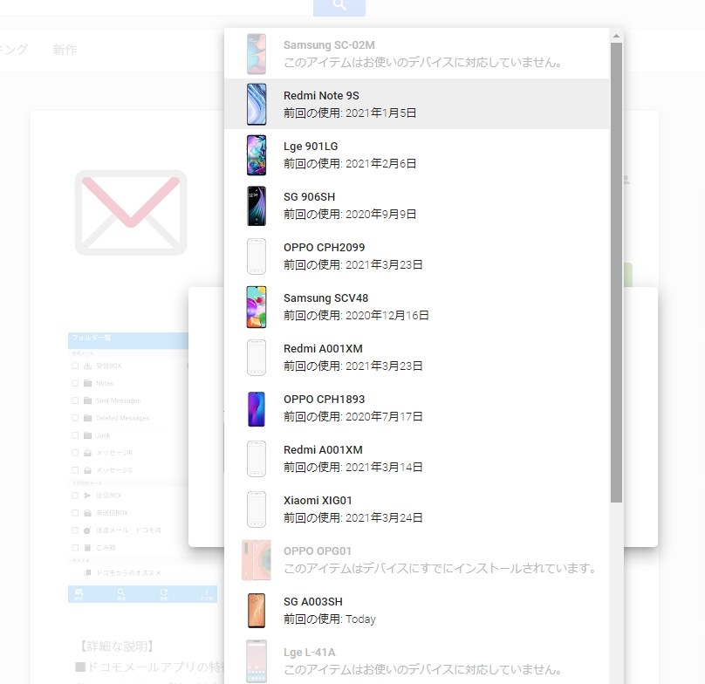The image size is (705, 684).
Task: Click the Lge L-41A phone image
Action: click(x=257, y=661)
